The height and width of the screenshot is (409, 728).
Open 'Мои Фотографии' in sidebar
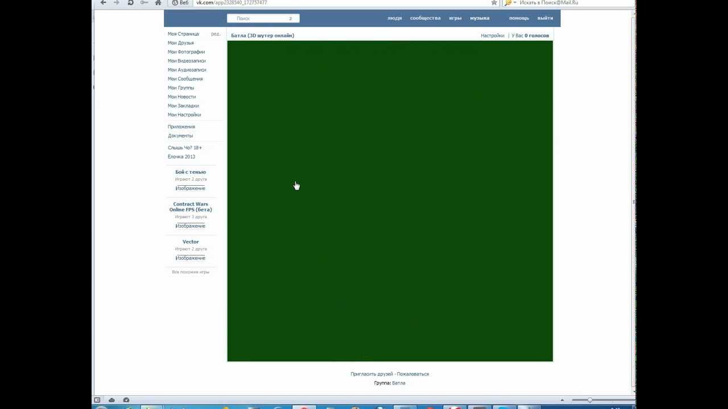[186, 52]
